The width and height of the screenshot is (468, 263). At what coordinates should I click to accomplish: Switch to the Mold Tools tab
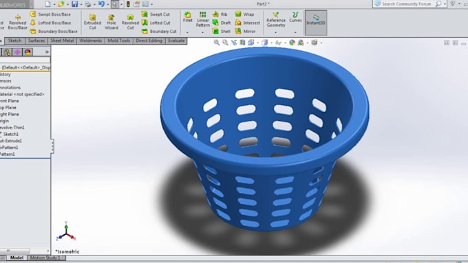click(x=119, y=41)
